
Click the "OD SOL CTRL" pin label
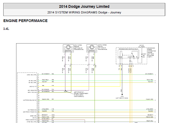coord(33,82)
